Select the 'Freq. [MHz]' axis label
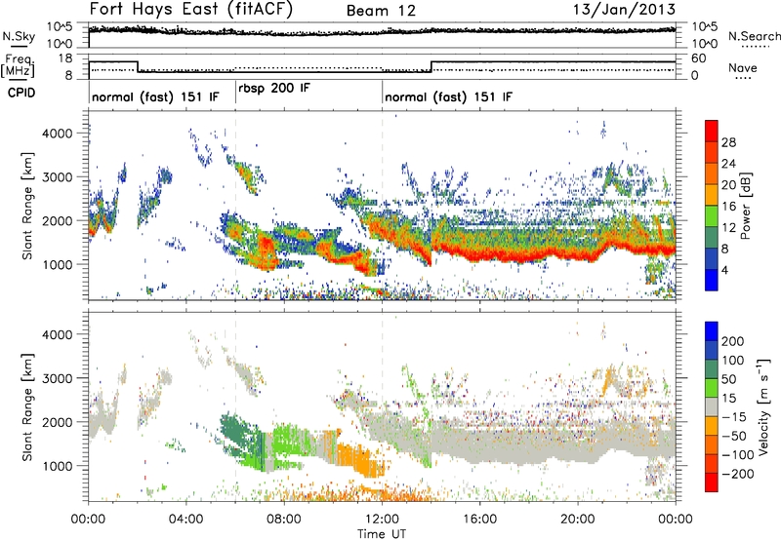Viewport: 781px width, 540px height. pos(18,66)
